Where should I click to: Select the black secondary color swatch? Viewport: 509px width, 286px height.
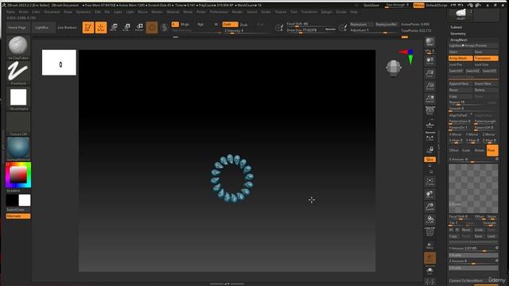tap(12, 200)
